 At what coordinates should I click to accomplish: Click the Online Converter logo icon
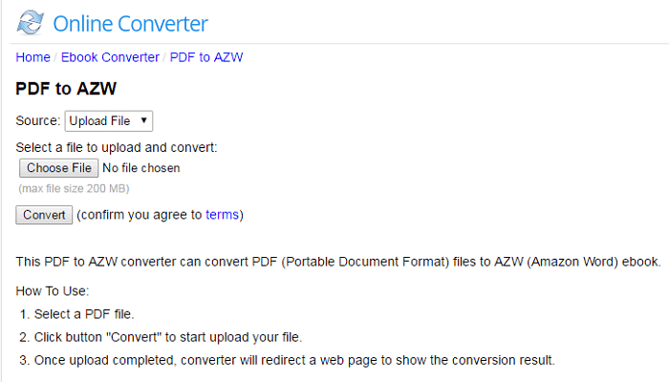tap(31, 23)
